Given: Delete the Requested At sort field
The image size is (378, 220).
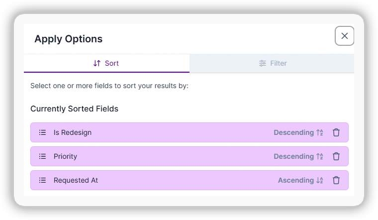Looking at the screenshot, I should click(336, 180).
